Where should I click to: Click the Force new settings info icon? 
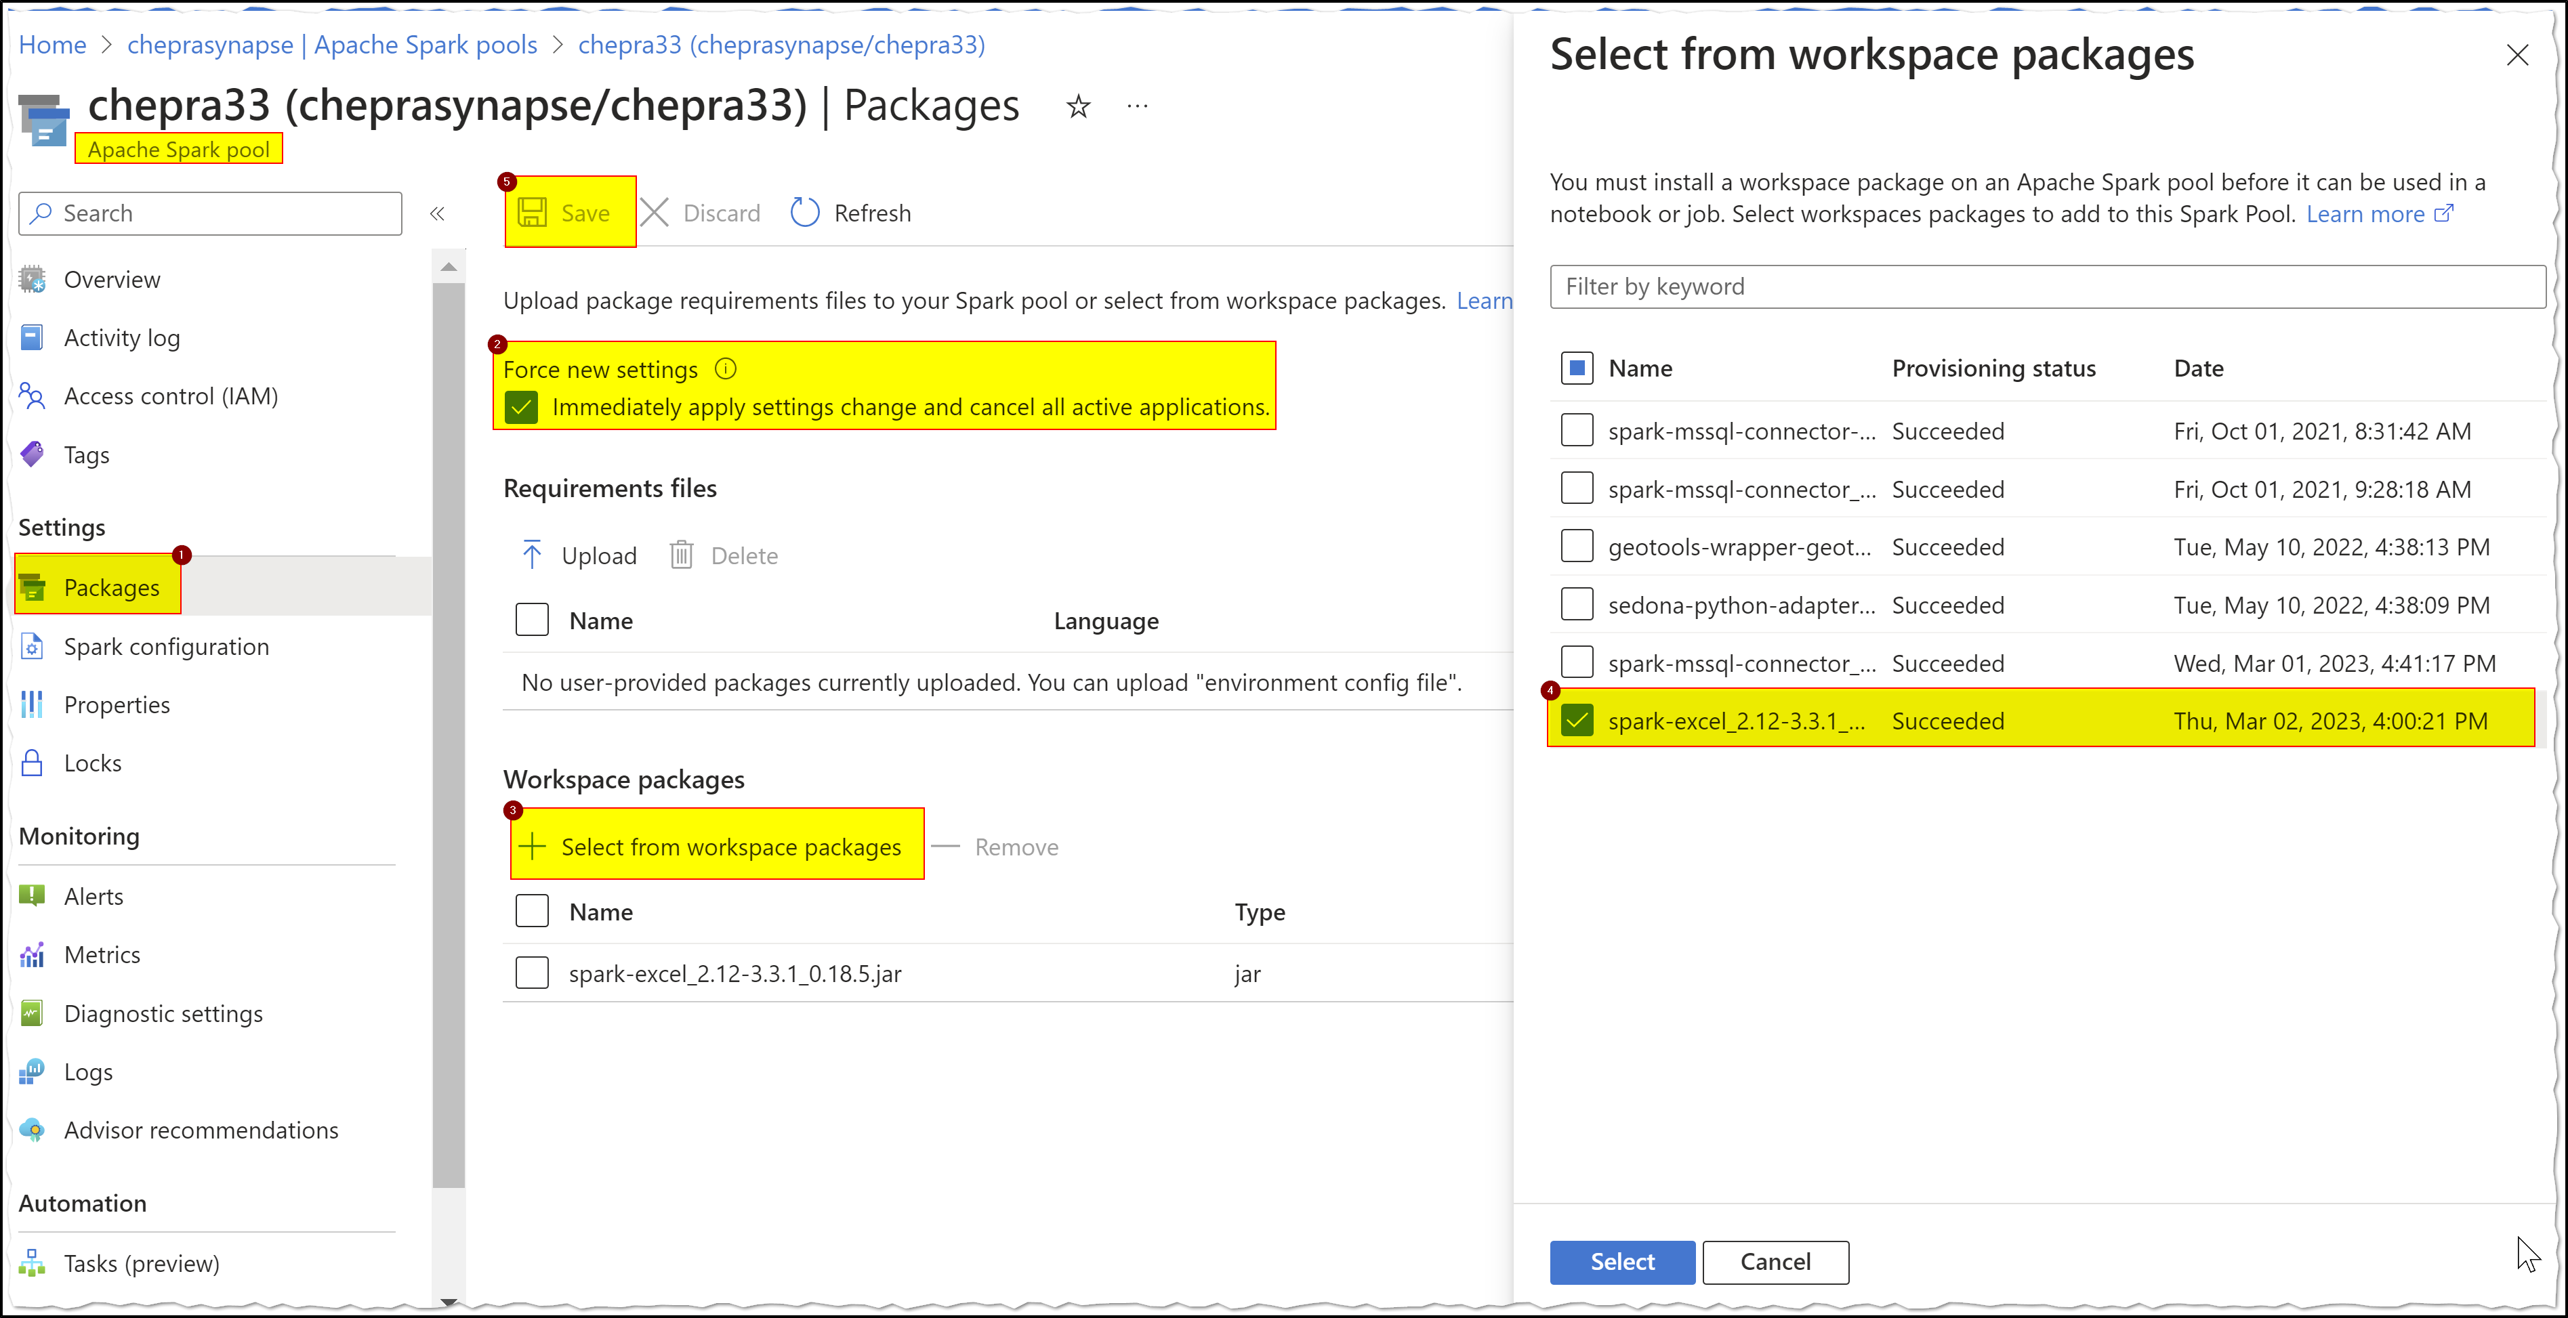[726, 368]
